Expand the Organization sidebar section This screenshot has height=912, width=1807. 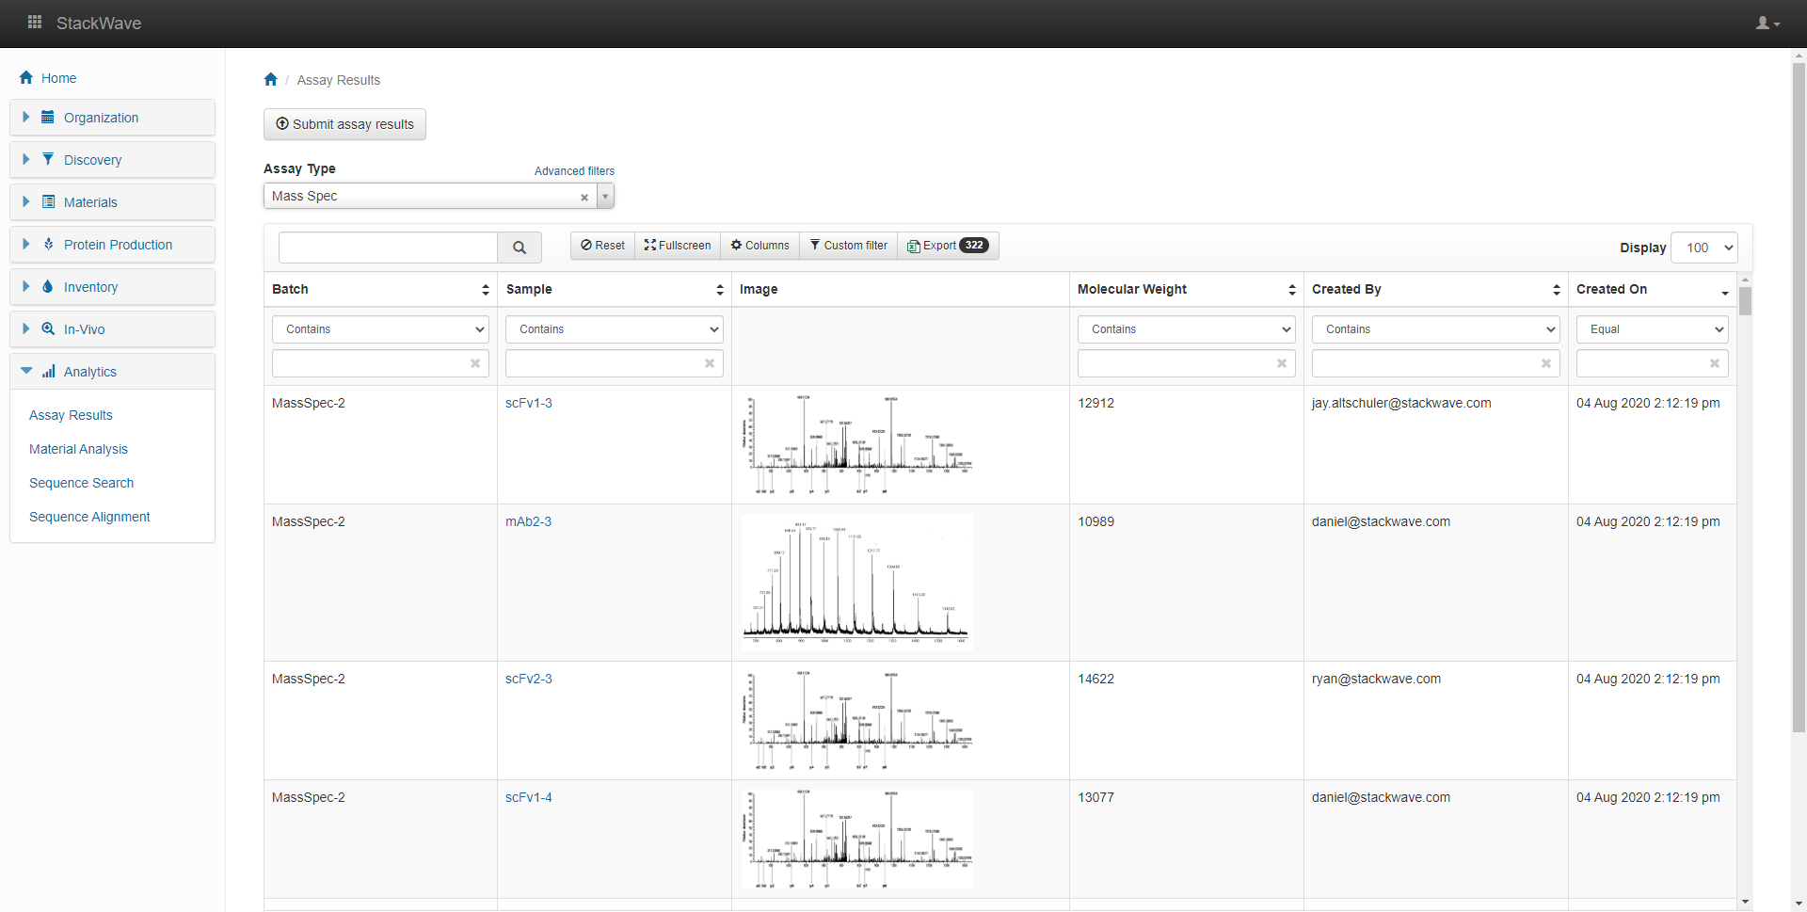pos(101,118)
